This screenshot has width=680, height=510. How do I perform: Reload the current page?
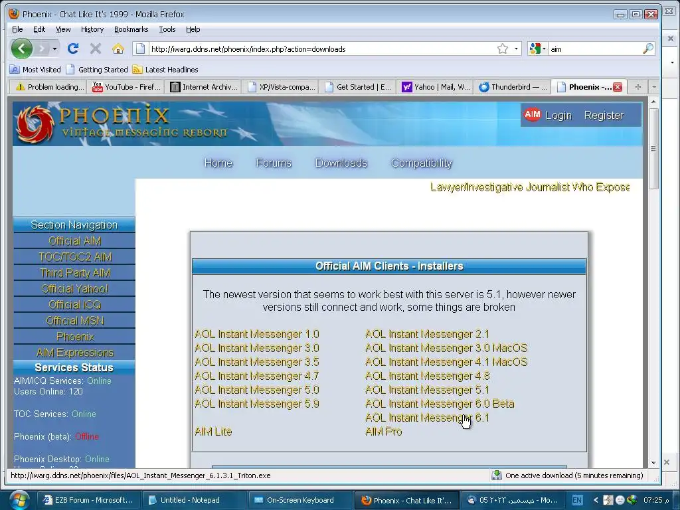tap(73, 48)
